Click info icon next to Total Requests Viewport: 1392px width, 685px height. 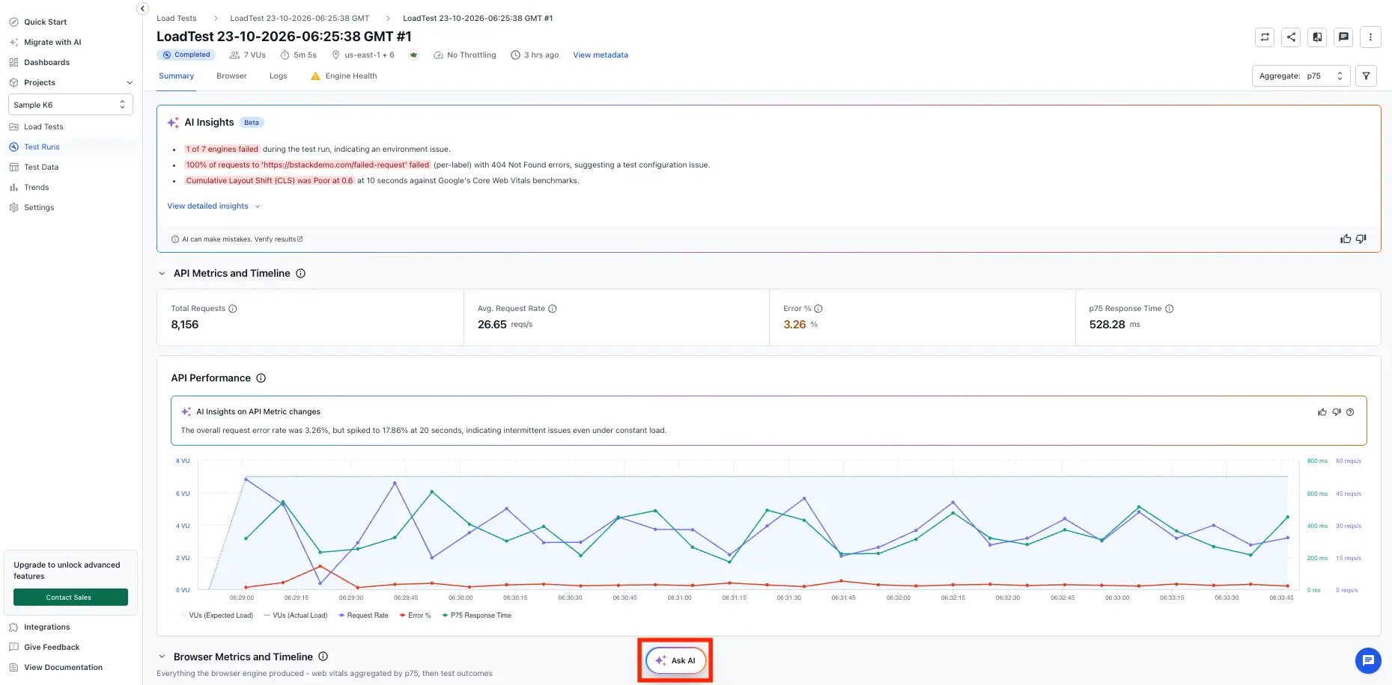(233, 309)
